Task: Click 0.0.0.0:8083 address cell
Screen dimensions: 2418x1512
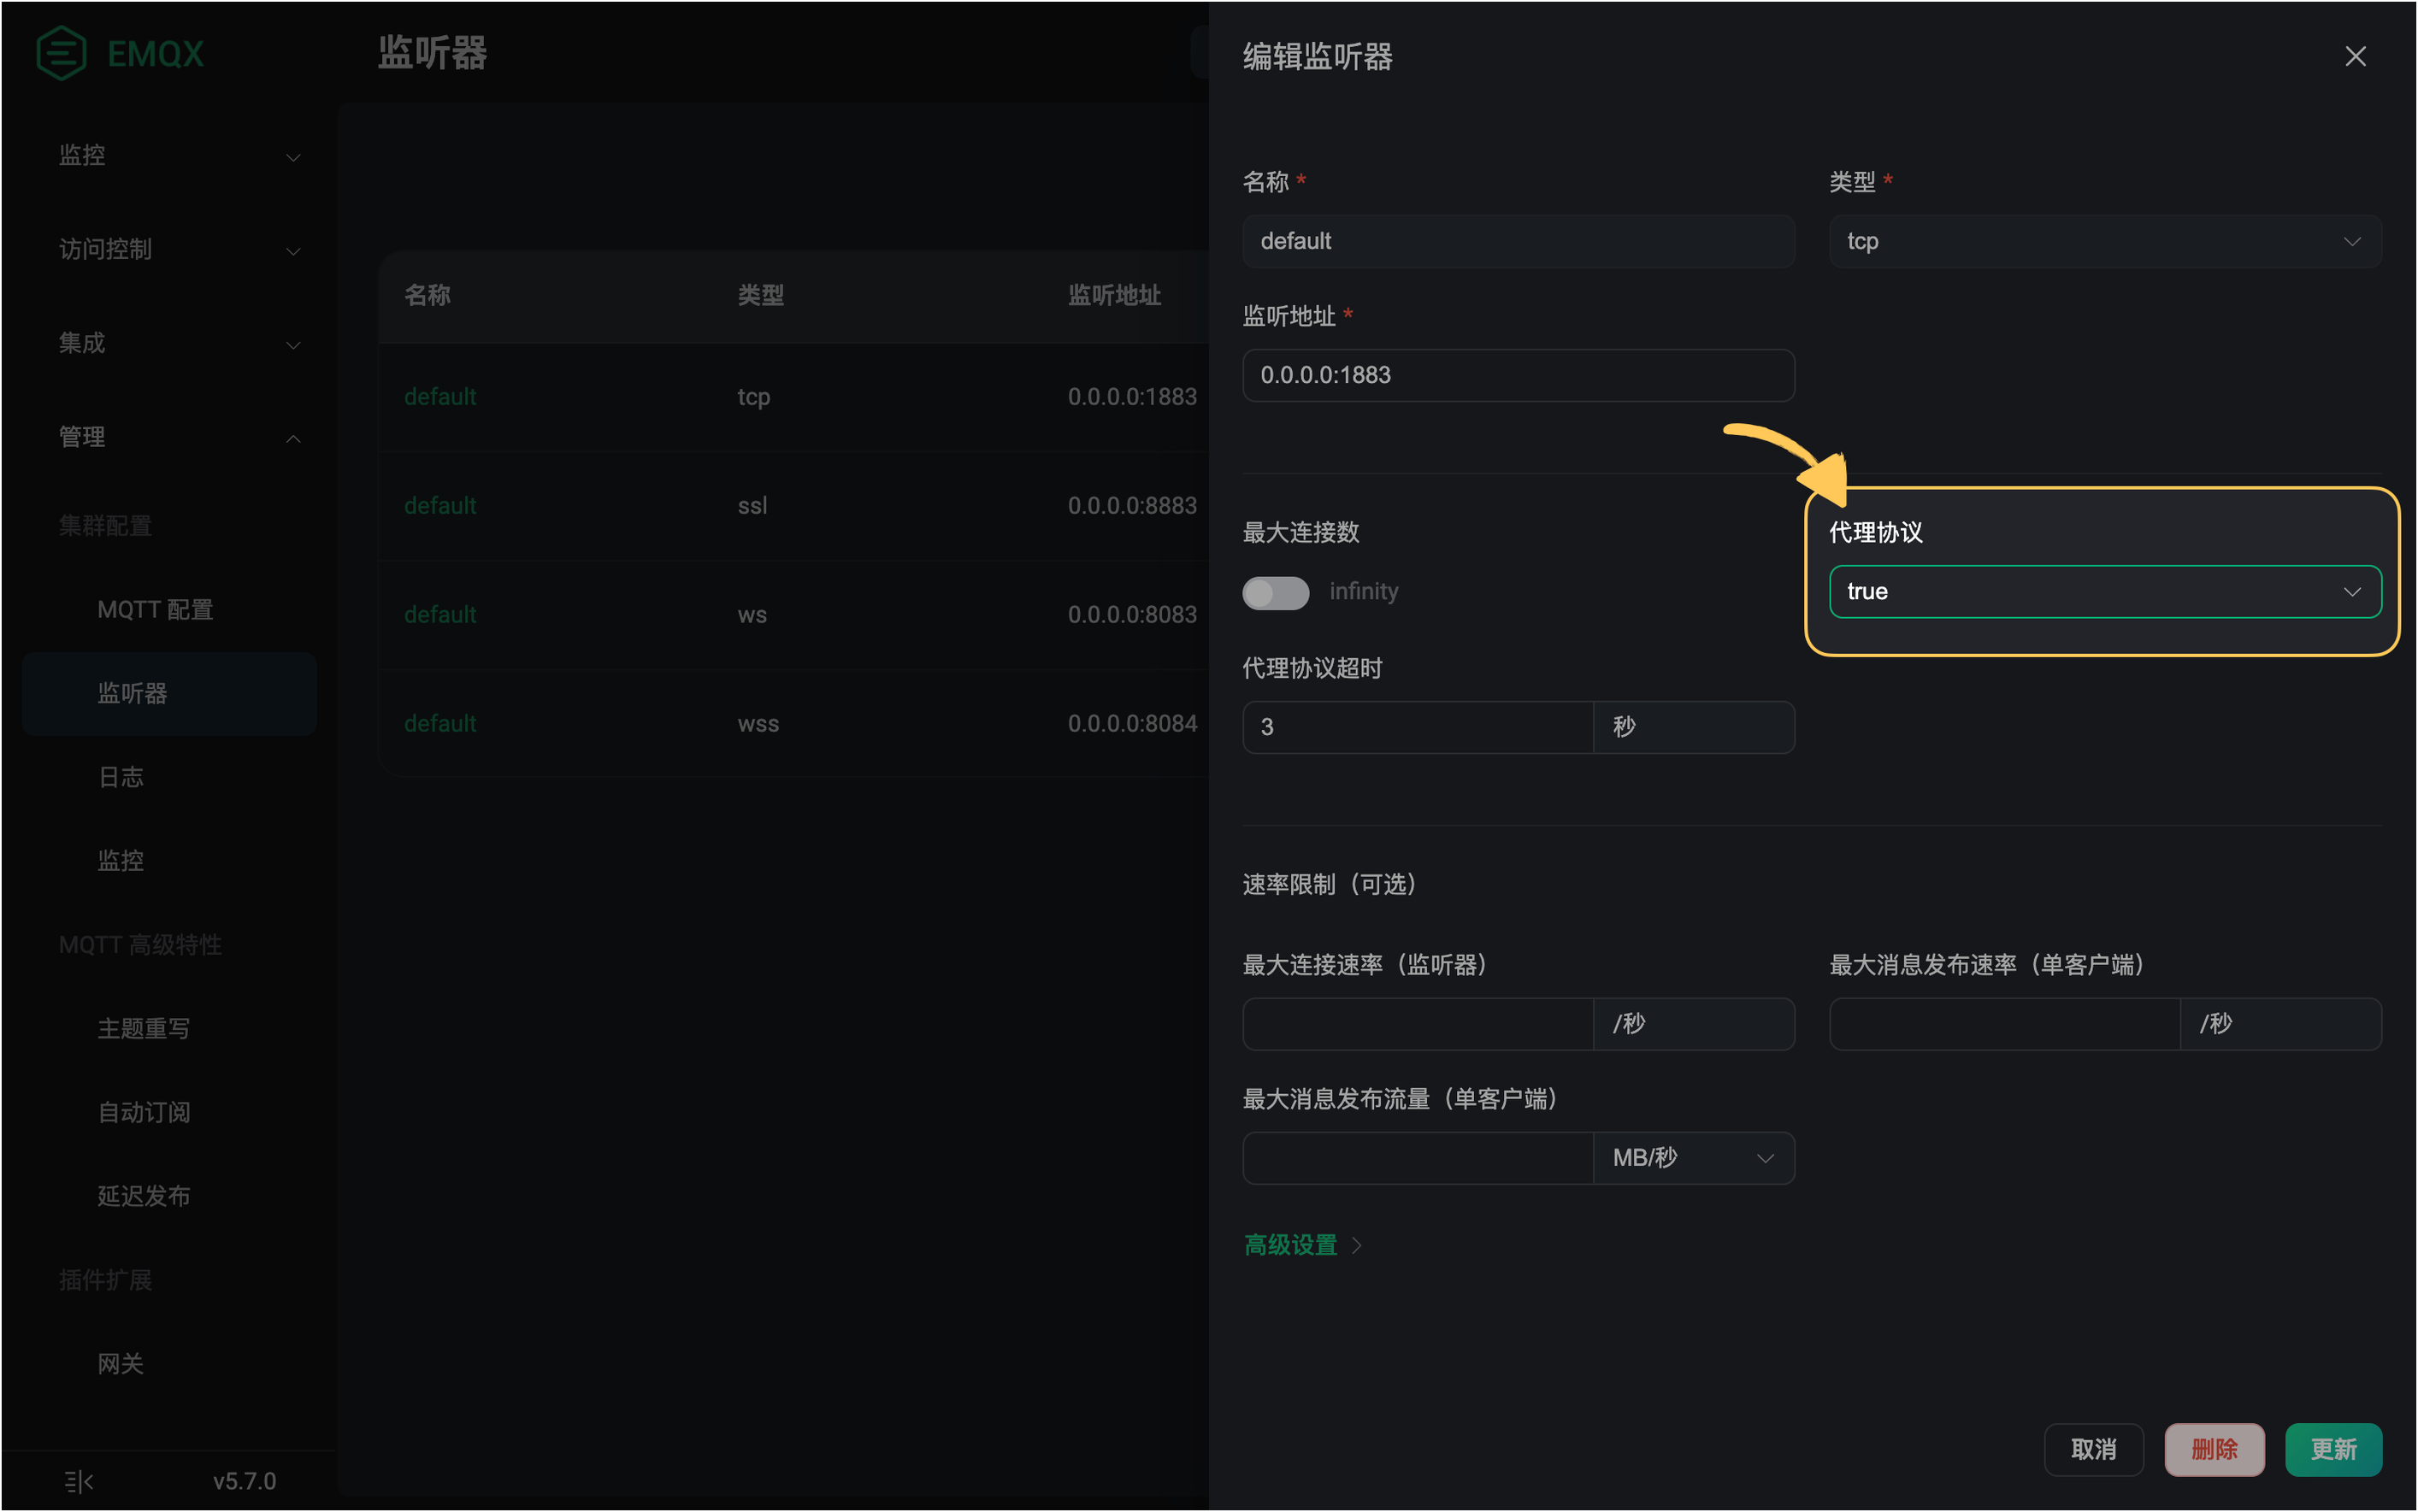Action: [x=1131, y=615]
